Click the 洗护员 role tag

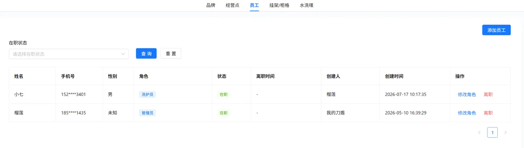pos(147,94)
